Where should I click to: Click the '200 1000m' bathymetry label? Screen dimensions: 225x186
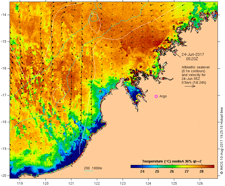pyautogui.click(x=93, y=168)
